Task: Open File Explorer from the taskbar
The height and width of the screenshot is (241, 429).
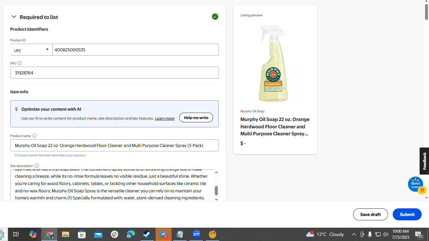Action: (x=65, y=234)
